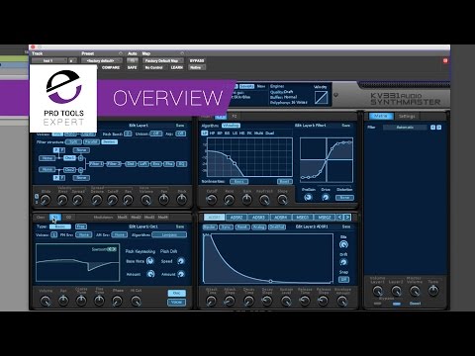The width and height of the screenshot is (475, 356).
Task: Select the Parallel filter structure
Action: click(x=91, y=141)
